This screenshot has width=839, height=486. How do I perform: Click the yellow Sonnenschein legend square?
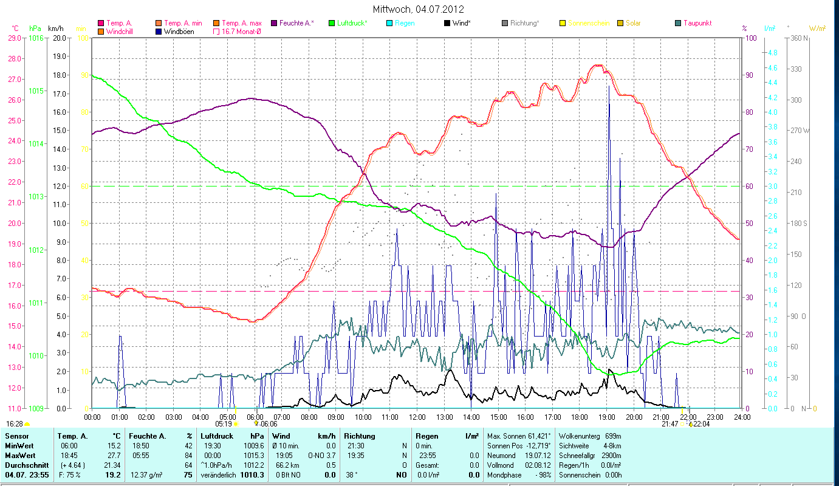click(563, 24)
